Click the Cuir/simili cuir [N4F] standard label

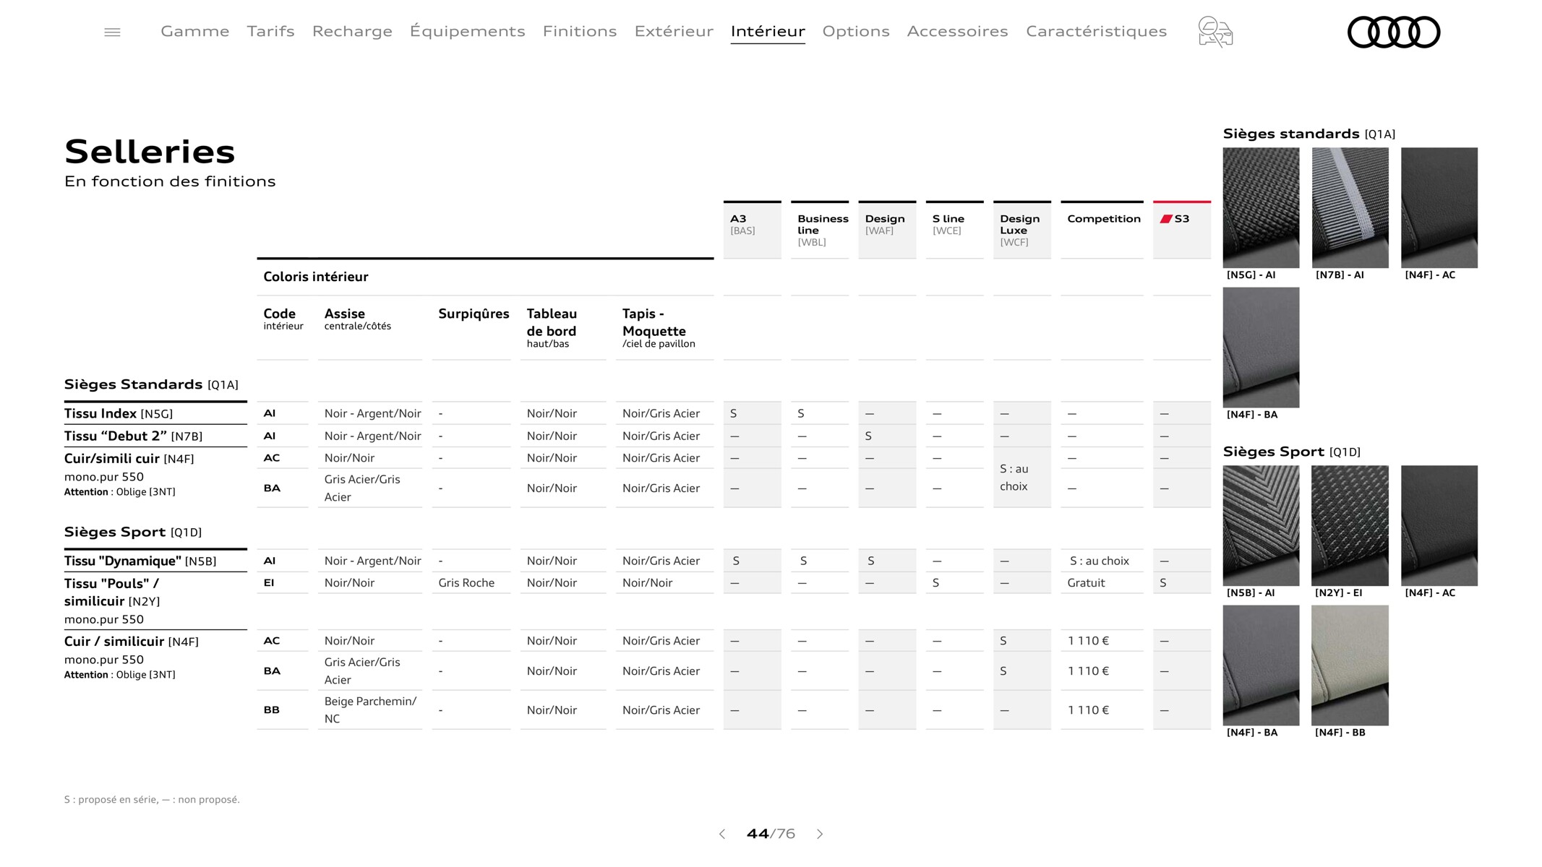tap(129, 458)
